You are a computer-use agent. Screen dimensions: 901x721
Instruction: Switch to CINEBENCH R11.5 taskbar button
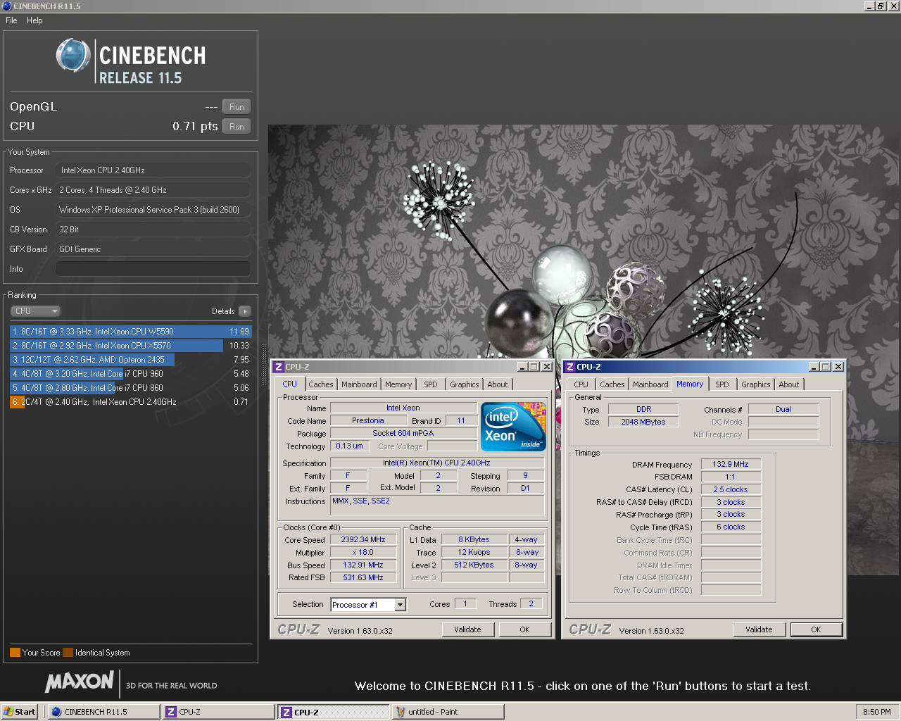coord(103,712)
